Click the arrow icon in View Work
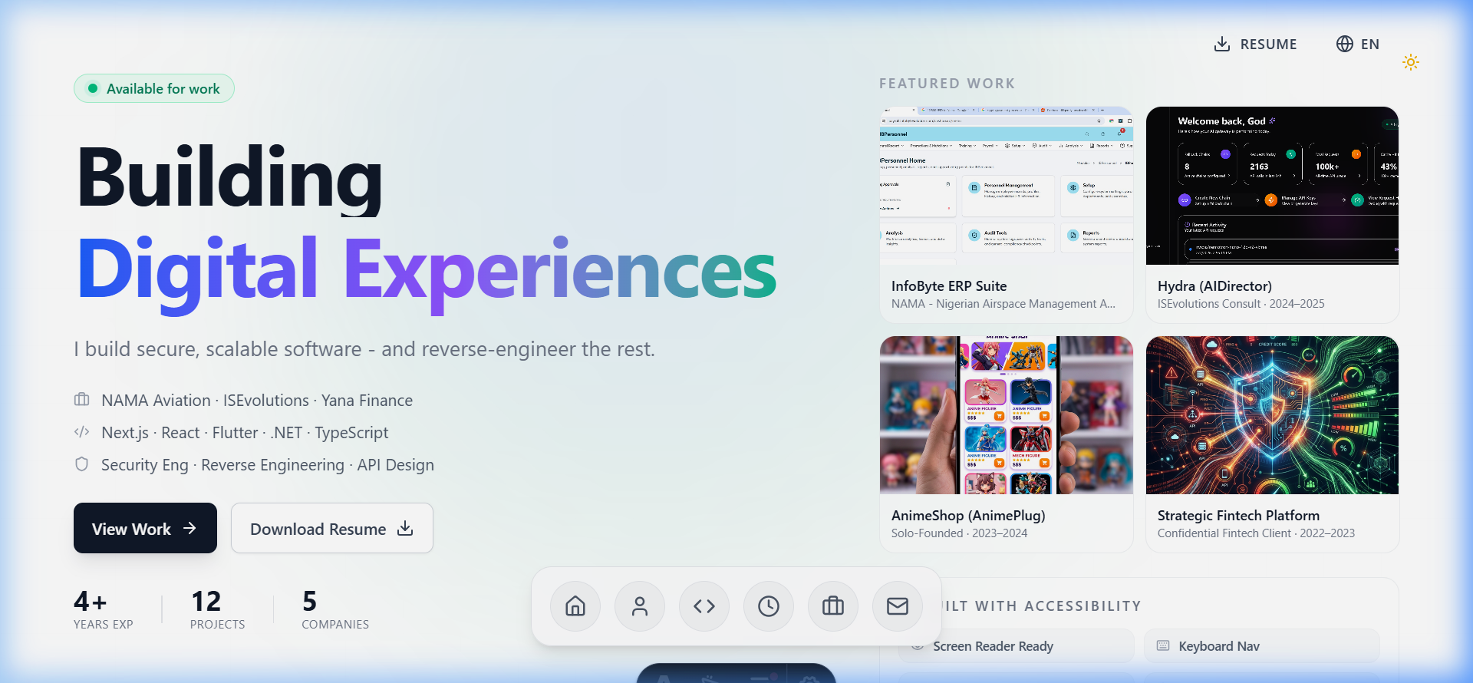 (x=189, y=528)
